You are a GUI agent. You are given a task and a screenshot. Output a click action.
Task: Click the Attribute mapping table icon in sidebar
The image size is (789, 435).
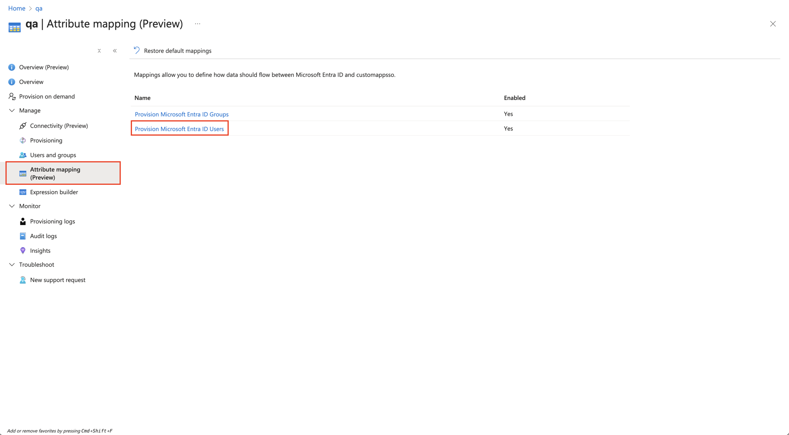23,174
